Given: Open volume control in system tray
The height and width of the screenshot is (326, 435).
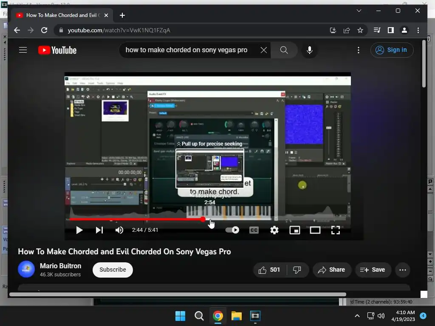Looking at the screenshot, I should coord(381,316).
